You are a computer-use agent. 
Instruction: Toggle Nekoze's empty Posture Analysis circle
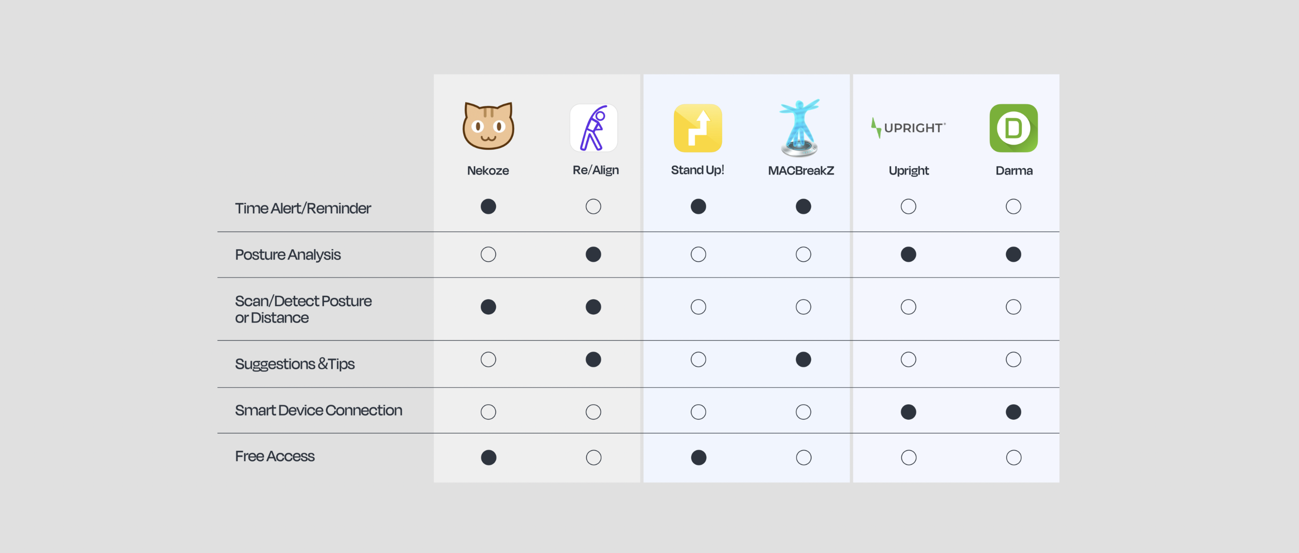point(488,254)
